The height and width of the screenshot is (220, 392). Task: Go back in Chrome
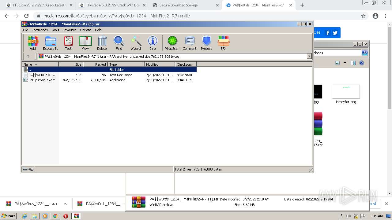(7, 16)
